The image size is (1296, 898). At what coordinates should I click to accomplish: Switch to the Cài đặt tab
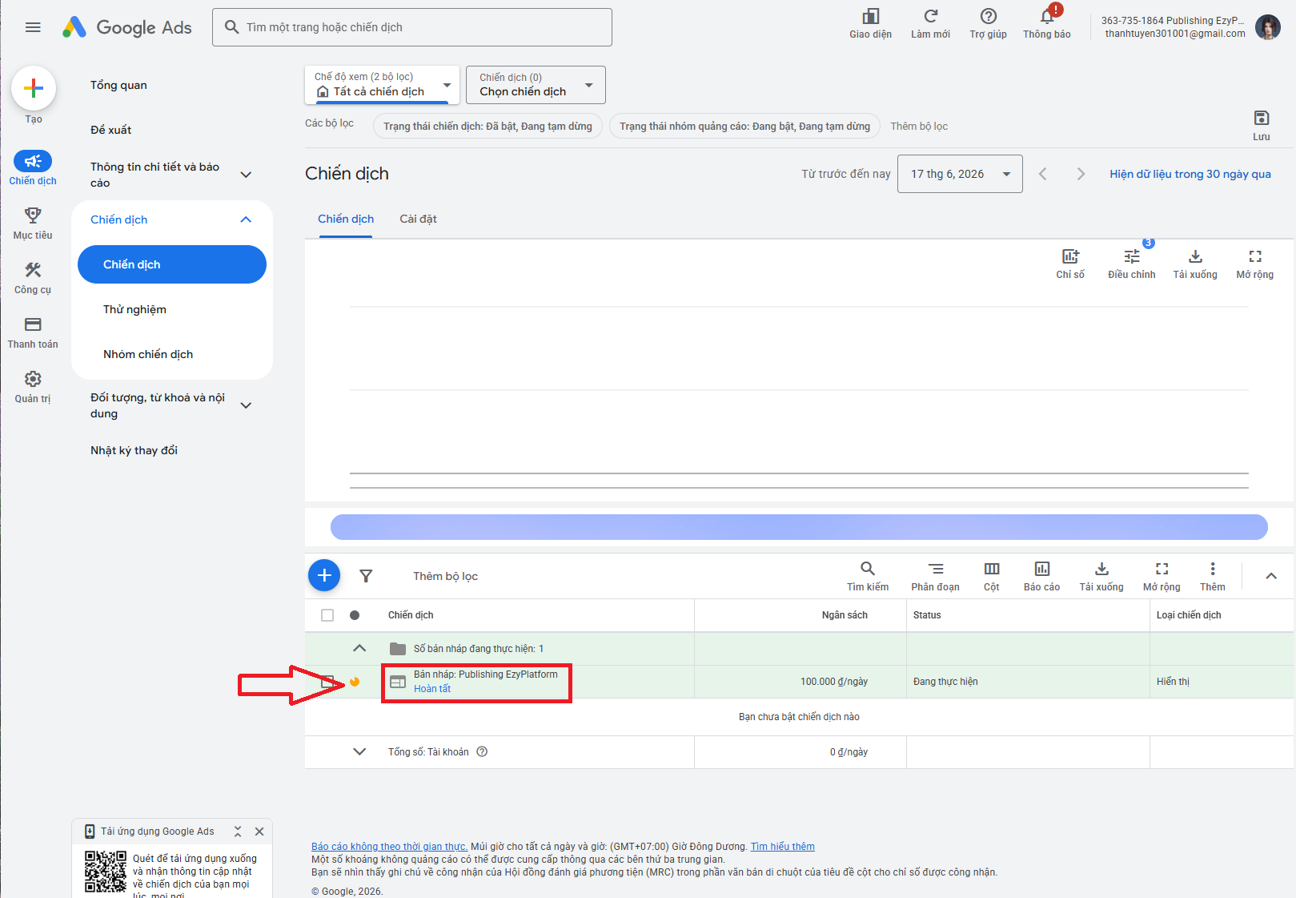(418, 219)
